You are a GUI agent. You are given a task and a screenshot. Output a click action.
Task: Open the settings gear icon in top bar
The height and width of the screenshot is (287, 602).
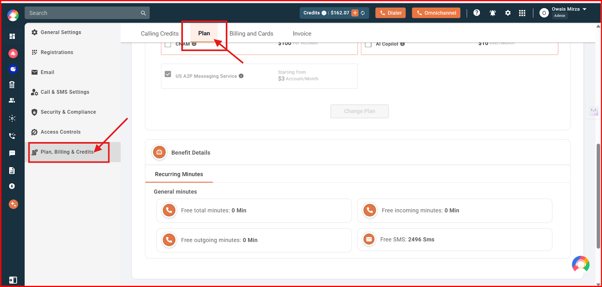coord(508,13)
